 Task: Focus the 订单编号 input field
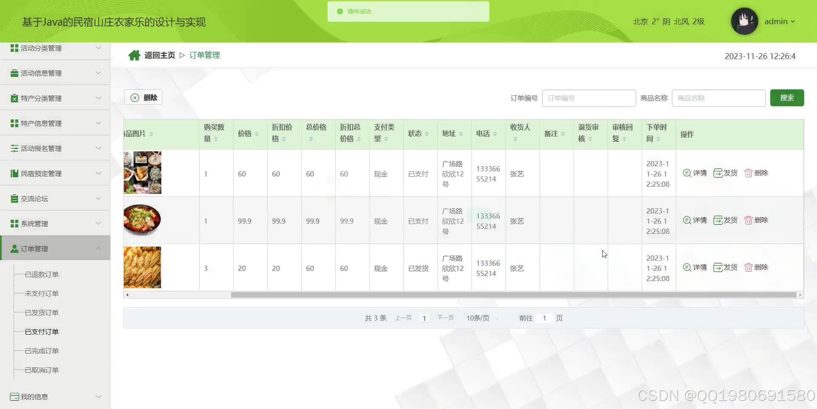click(x=589, y=98)
